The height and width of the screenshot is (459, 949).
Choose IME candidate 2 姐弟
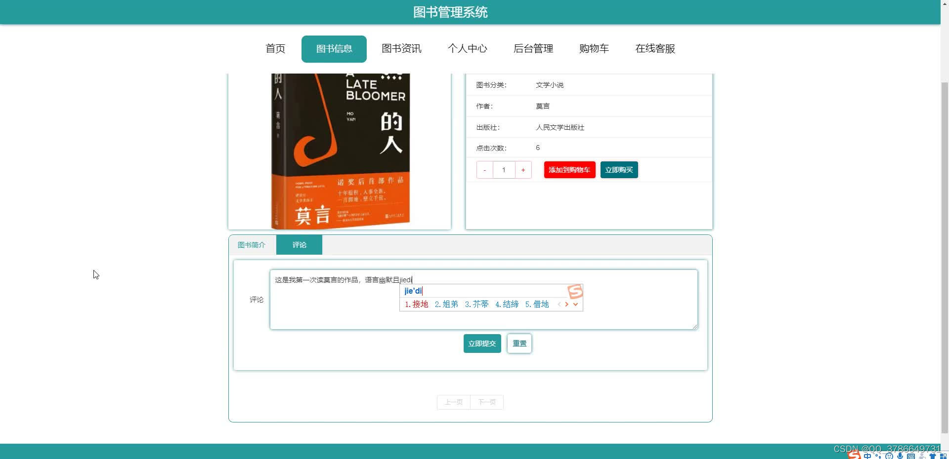click(x=446, y=304)
